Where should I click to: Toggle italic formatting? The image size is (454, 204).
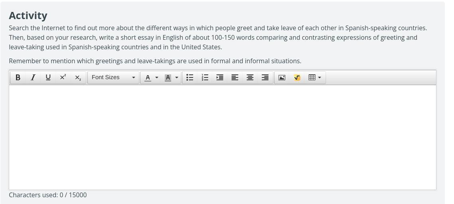(33, 77)
